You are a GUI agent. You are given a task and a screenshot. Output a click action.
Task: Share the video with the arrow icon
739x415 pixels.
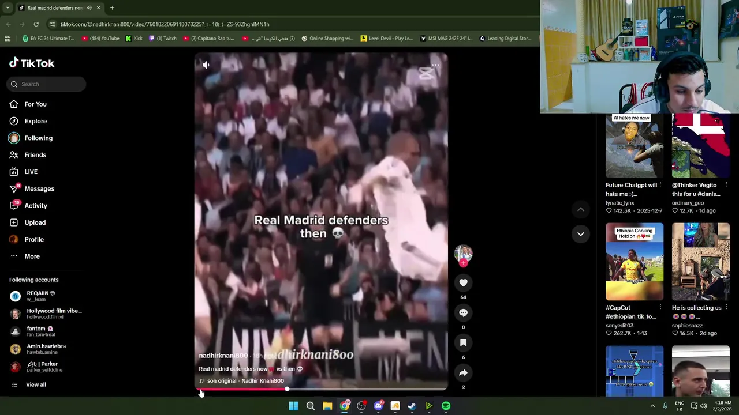(x=463, y=373)
